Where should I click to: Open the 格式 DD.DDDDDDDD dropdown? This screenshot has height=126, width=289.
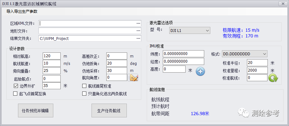245,54
